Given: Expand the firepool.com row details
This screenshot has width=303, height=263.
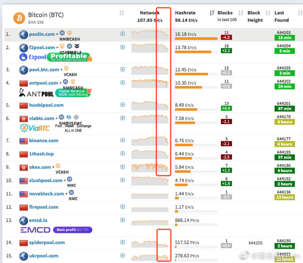Looking at the screenshot, I should point(122,207).
